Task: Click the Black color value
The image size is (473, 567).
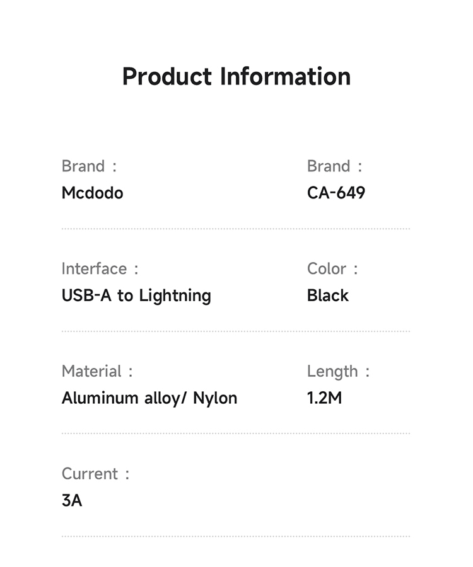Action: (328, 295)
